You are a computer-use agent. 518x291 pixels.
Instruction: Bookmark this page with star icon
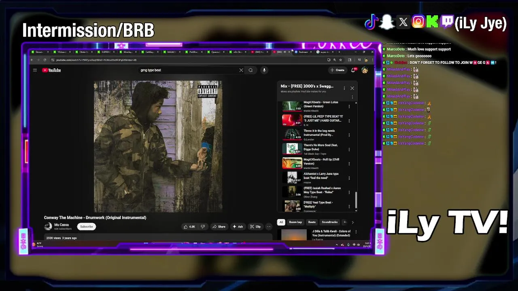(x=340, y=60)
